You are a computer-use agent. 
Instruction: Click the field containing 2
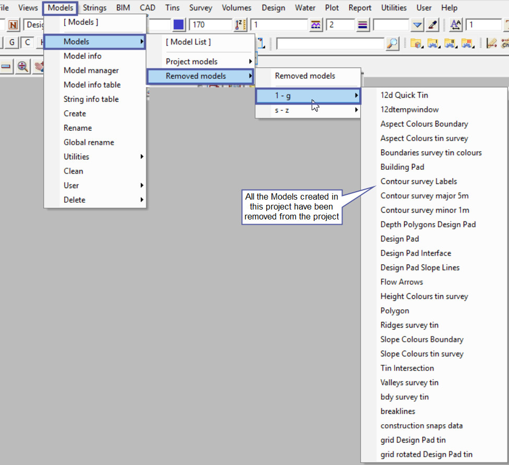pos(340,25)
